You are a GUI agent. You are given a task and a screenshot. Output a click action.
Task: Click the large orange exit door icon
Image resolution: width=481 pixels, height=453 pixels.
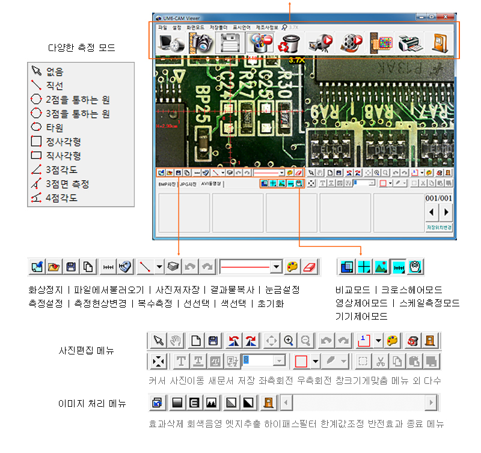440,43
